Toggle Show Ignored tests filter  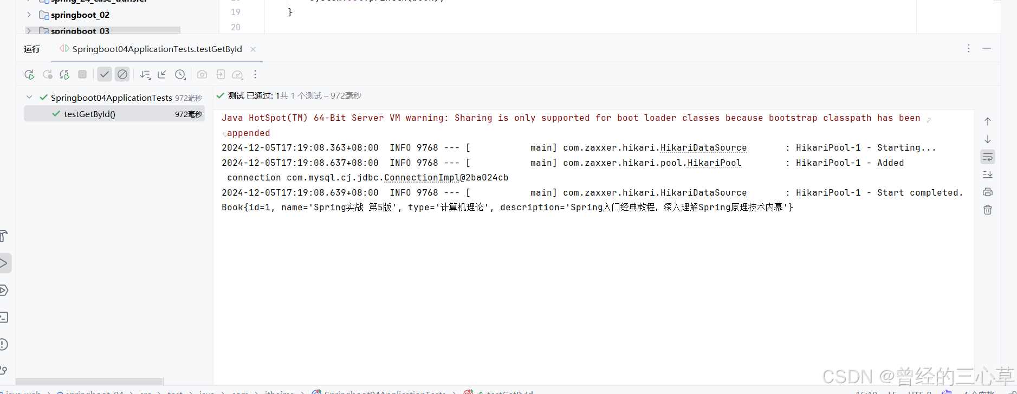point(122,74)
